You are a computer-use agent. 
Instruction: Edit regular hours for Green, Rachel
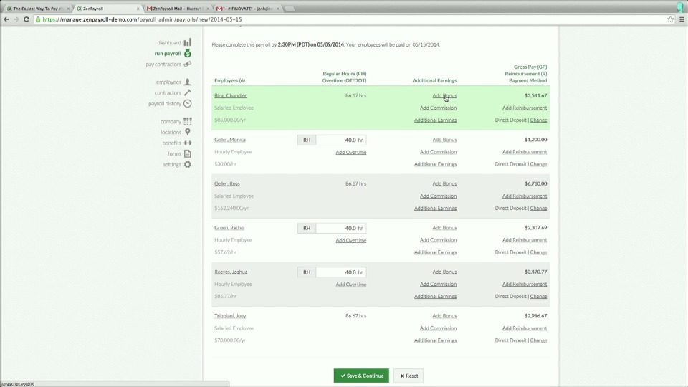[341, 228]
